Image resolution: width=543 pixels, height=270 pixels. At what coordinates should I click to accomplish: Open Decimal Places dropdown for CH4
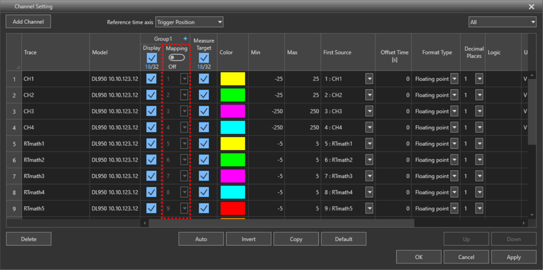[x=479, y=128]
